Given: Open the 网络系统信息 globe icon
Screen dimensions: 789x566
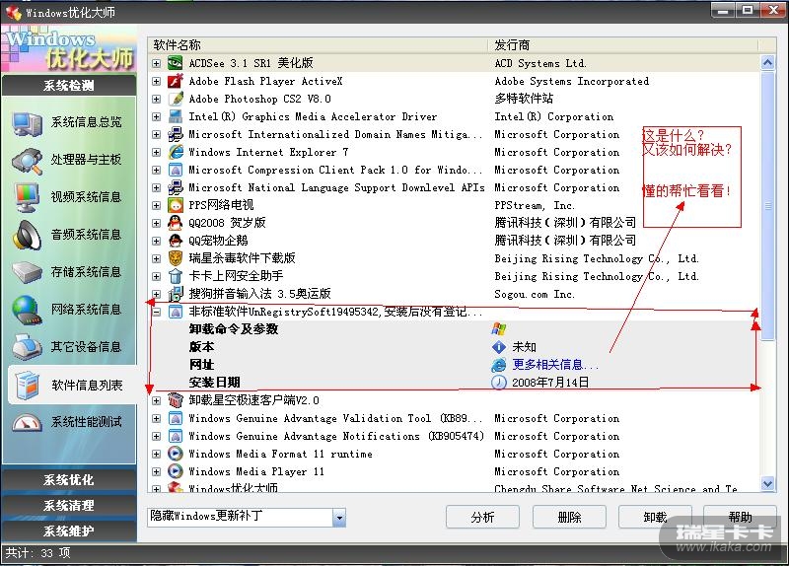Looking at the screenshot, I should click(28, 310).
